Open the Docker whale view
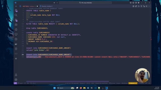The image size is (161, 90). pos(16,44)
